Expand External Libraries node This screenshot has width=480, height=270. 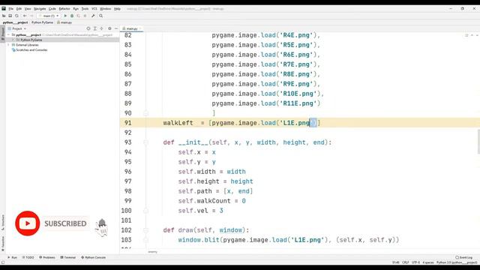(8, 45)
